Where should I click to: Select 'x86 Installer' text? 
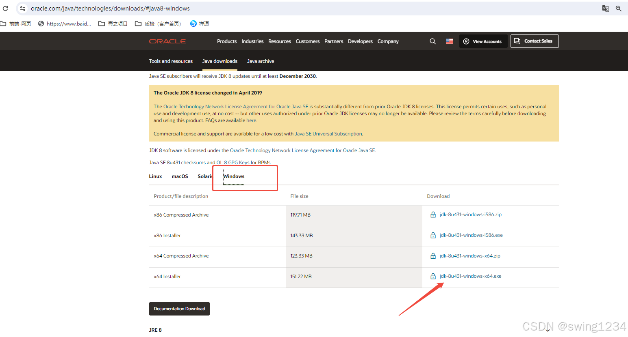pos(167,236)
